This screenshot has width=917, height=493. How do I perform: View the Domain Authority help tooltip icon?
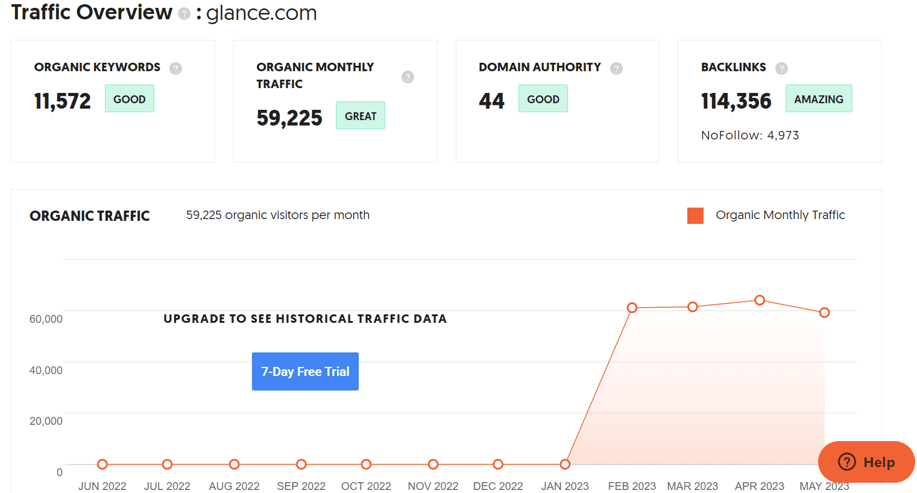pos(616,68)
